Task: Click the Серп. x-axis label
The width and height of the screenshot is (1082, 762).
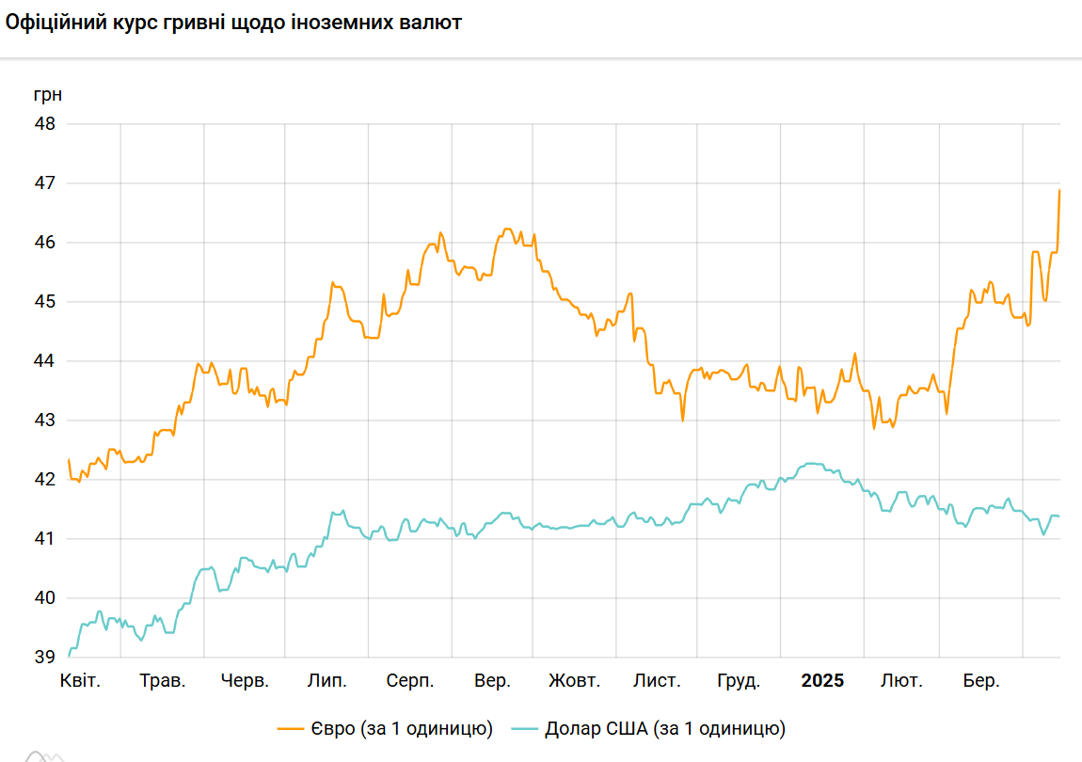Action: pyautogui.click(x=409, y=681)
